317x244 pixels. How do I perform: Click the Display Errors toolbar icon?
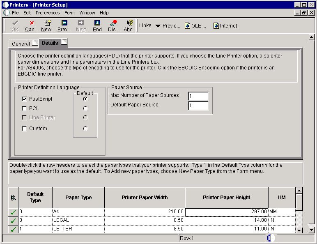tap(114, 23)
